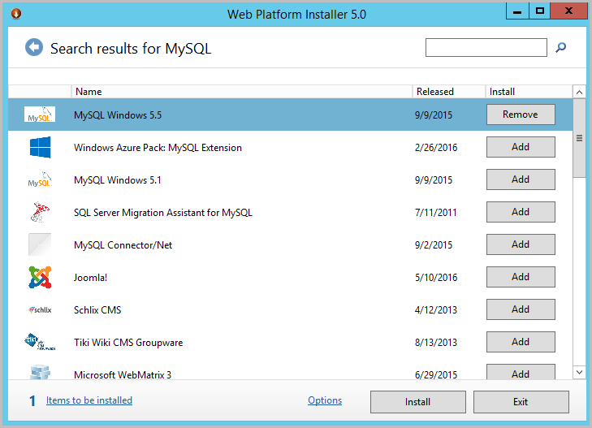Click the Tiki Wiki CMS icon
592x428 pixels.
coord(40,343)
